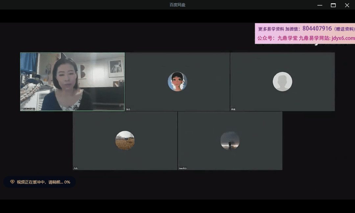The image size is (355, 213).
Task: Click the 视频正在缓冲中 buffering message
Action: coord(43,182)
